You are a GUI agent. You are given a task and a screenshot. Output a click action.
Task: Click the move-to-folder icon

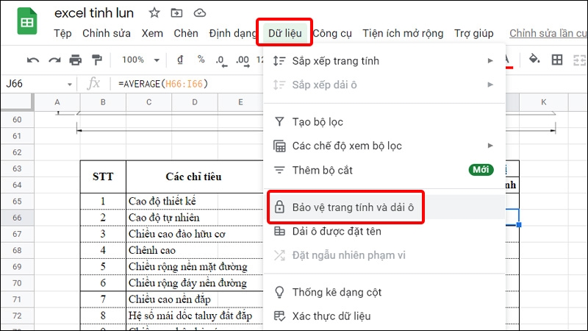point(176,13)
